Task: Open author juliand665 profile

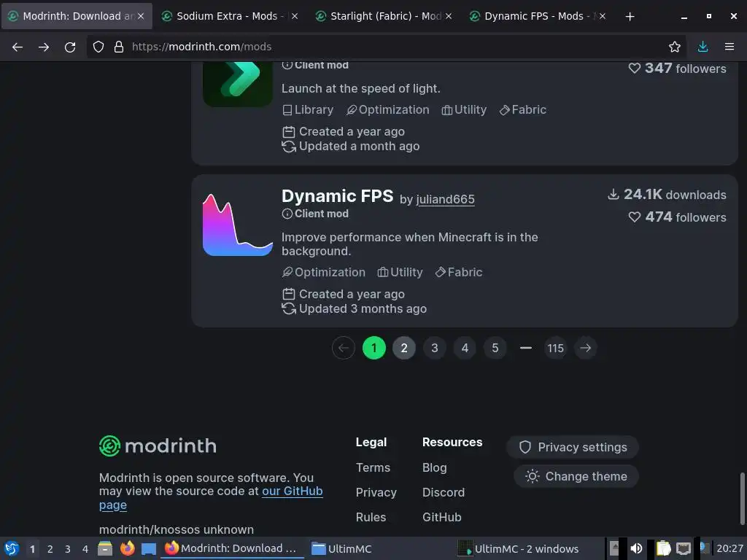Action: [x=446, y=200]
